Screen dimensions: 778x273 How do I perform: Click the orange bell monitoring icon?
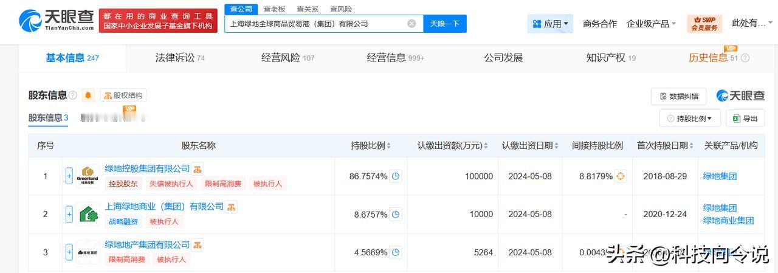click(x=89, y=95)
